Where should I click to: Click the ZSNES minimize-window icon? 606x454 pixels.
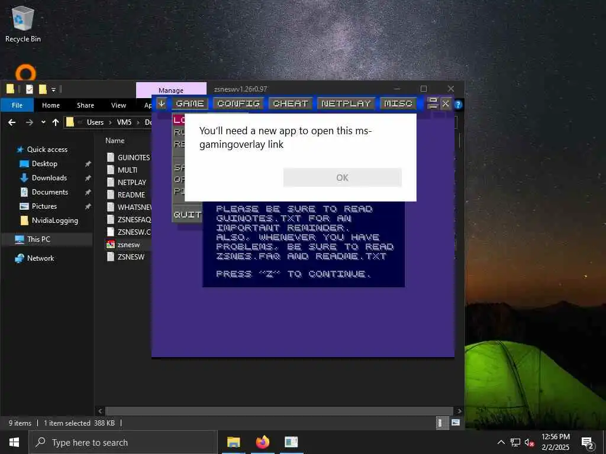[x=433, y=103]
